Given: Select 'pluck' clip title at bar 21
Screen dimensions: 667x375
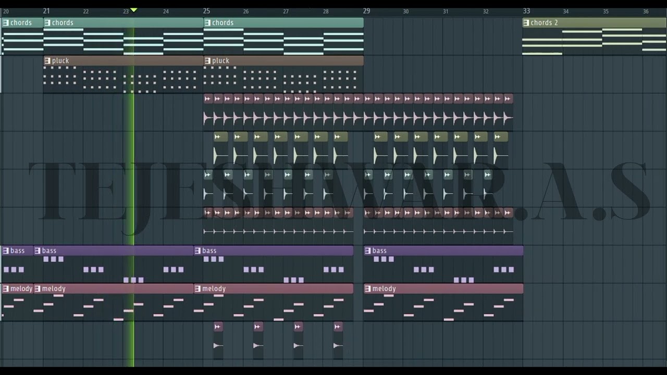Looking at the screenshot, I should point(60,61).
